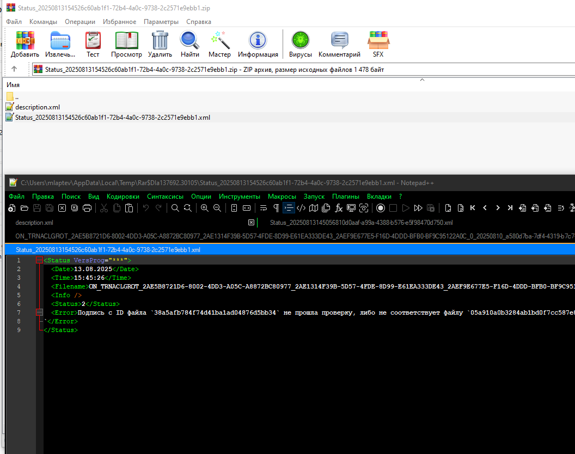Collapse the Error element fold marker

point(39,312)
